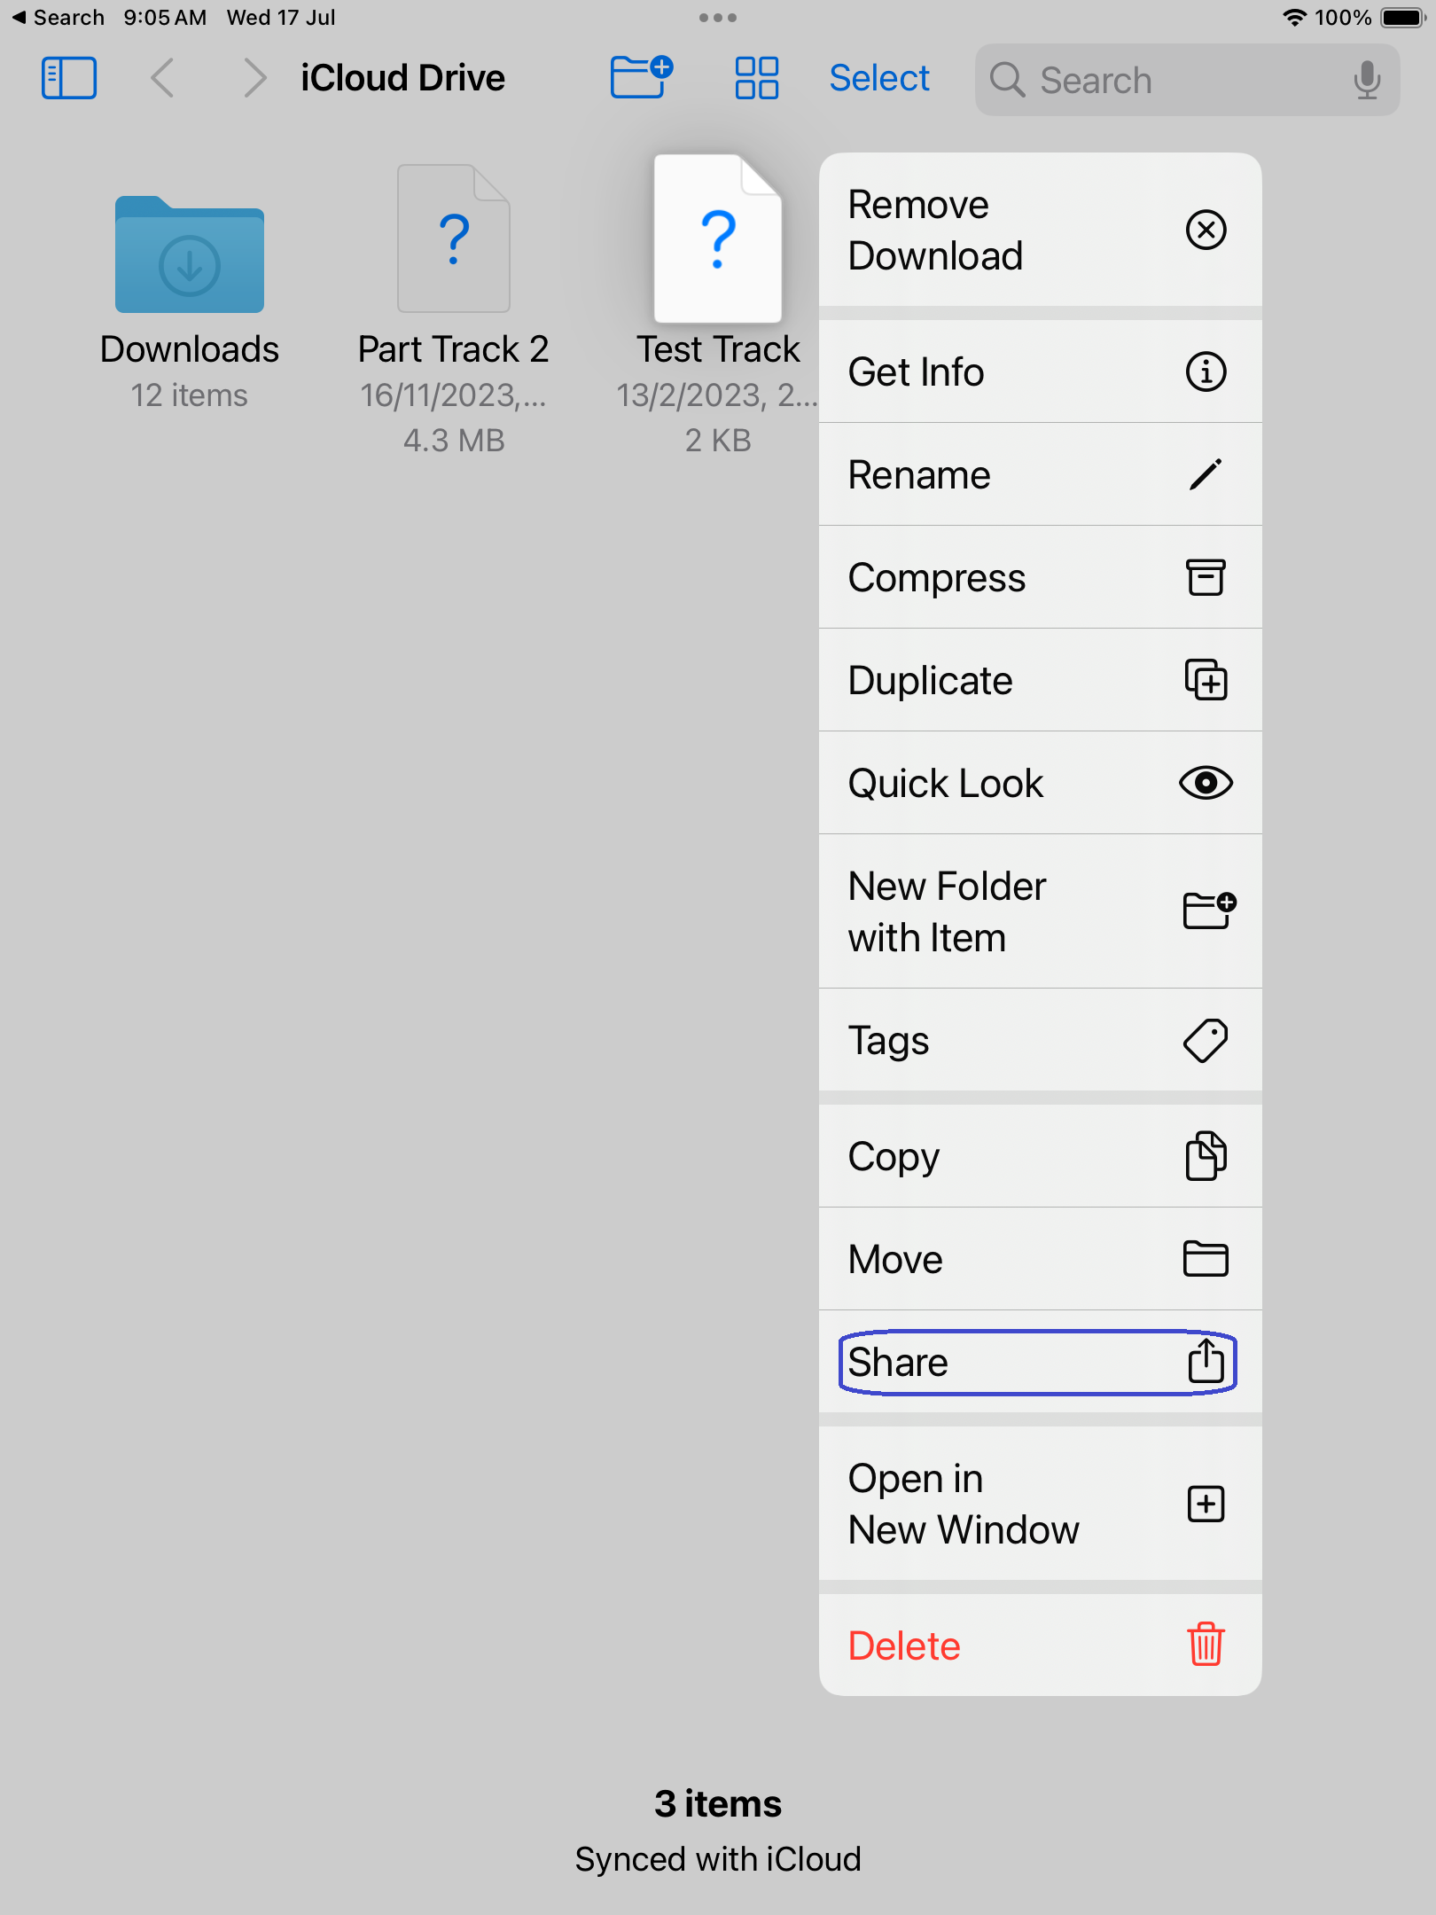1436x1915 pixels.
Task: Tap the Rename pencil icon
Action: tap(1207, 475)
